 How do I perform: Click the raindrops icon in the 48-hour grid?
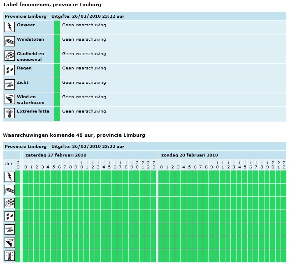pyautogui.click(x=9, y=216)
